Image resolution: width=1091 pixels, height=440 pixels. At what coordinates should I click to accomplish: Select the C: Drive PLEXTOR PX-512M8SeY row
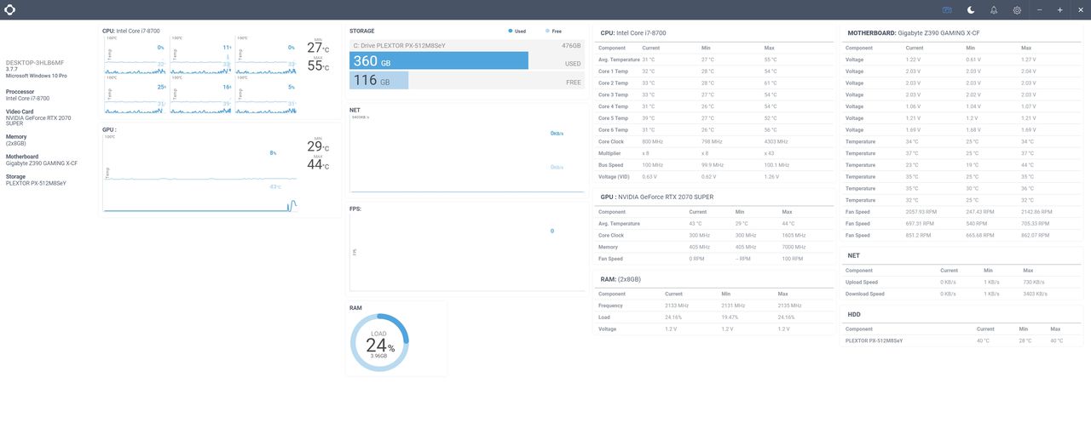pos(467,45)
